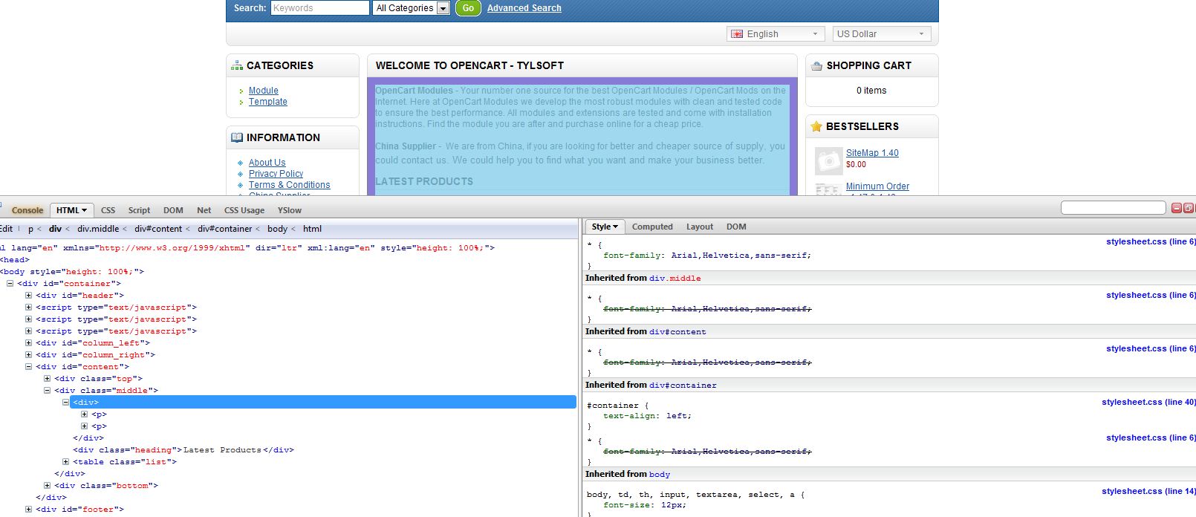Collapse the div id="container" node
The width and height of the screenshot is (1196, 517).
pos(10,284)
